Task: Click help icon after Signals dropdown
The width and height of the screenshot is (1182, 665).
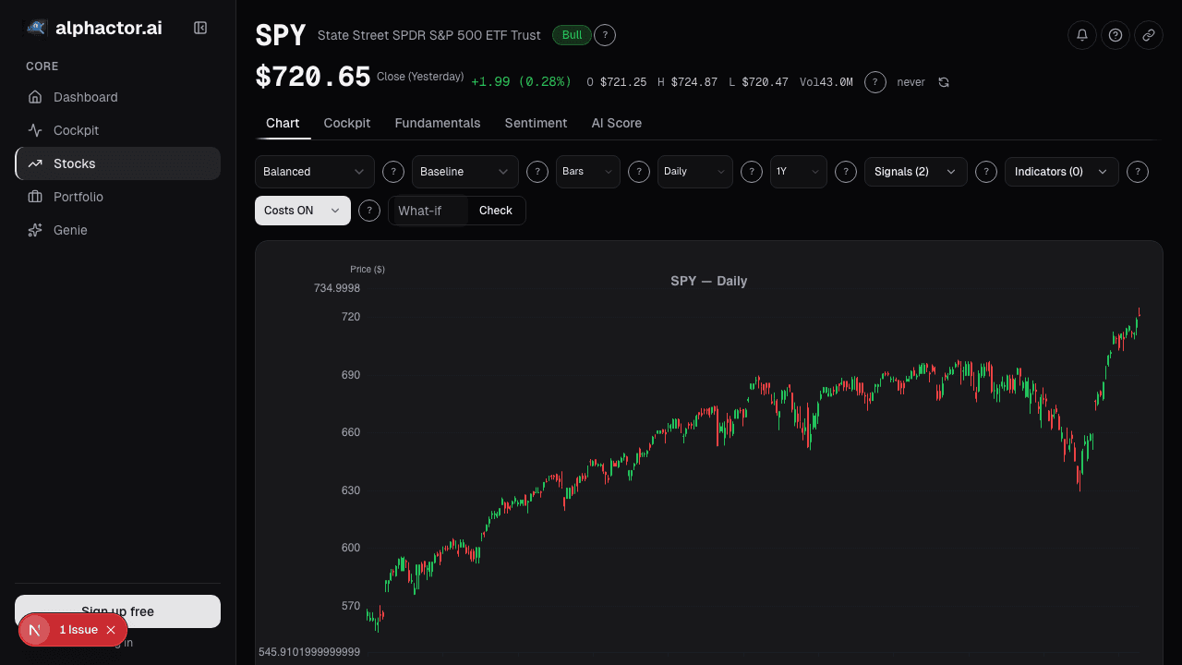Action: tap(986, 172)
